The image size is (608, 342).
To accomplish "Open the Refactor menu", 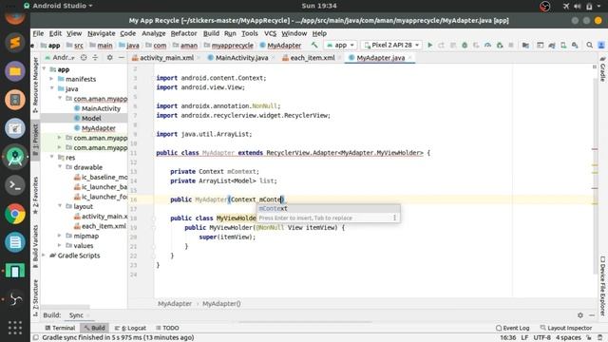I will point(183,33).
